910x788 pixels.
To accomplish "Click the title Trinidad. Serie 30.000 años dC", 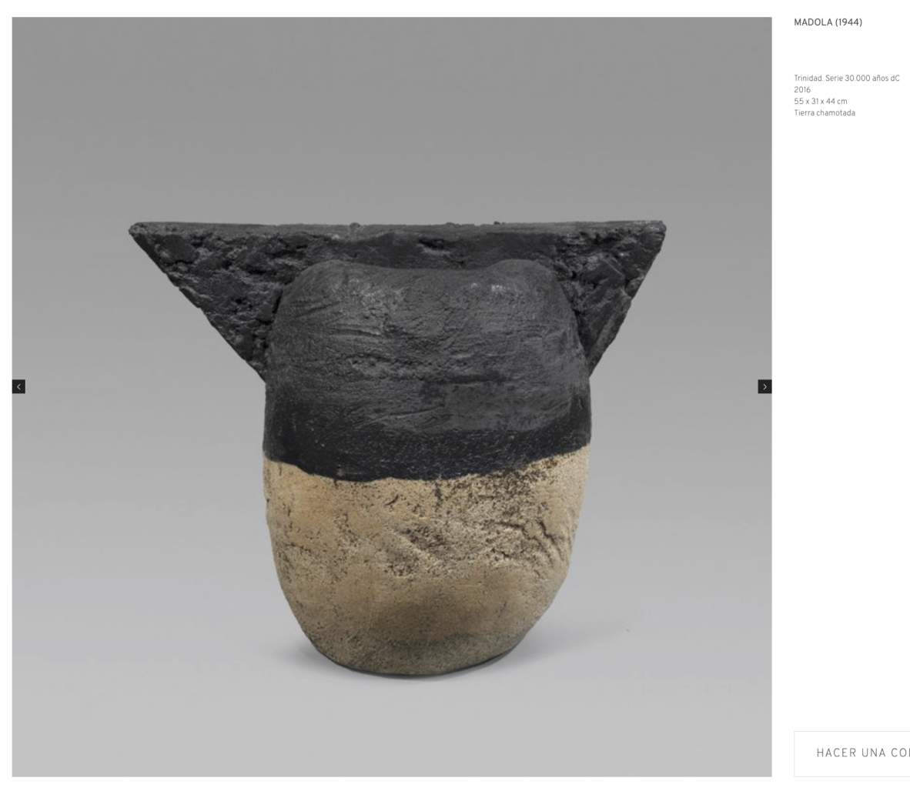I will pos(846,78).
